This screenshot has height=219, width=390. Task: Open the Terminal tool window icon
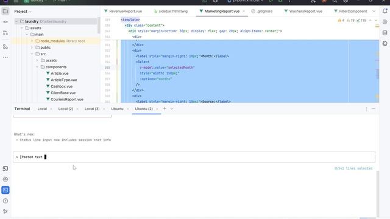pos(5,190)
